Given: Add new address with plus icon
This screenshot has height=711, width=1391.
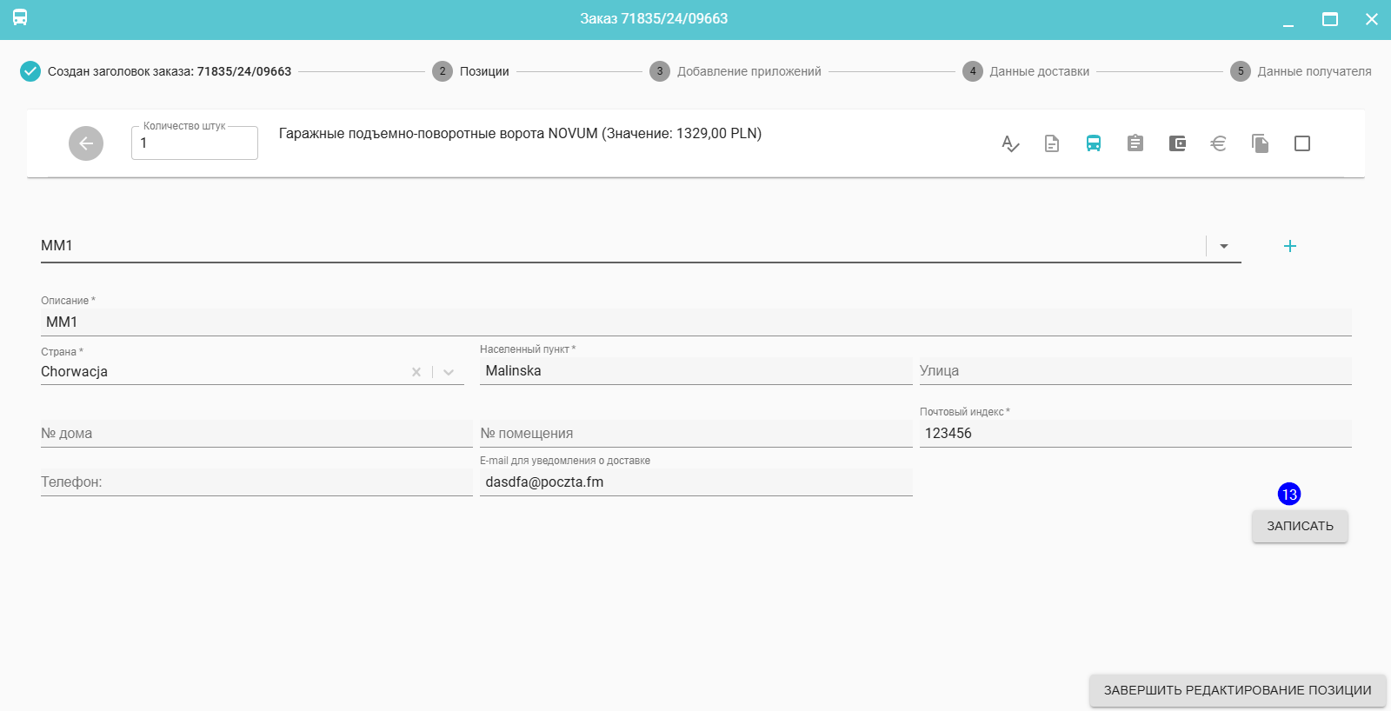Looking at the screenshot, I should 1289,246.
